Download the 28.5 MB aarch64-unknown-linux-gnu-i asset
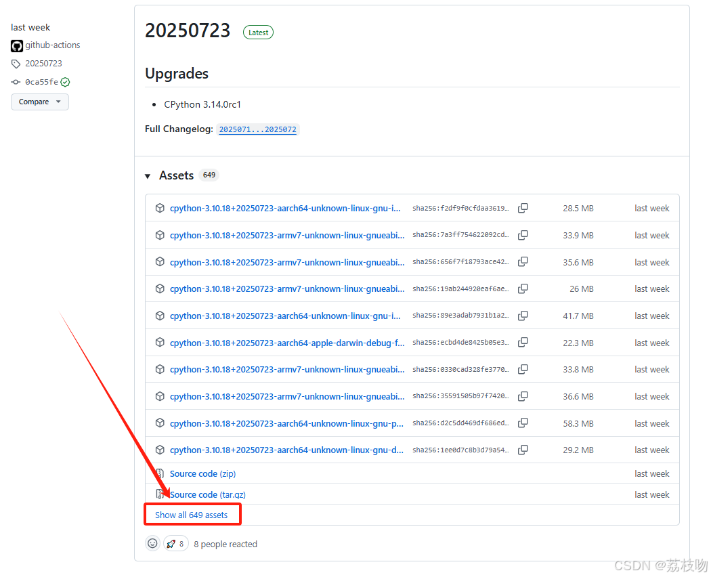Image resolution: width=711 pixels, height=577 pixels. pyautogui.click(x=285, y=208)
